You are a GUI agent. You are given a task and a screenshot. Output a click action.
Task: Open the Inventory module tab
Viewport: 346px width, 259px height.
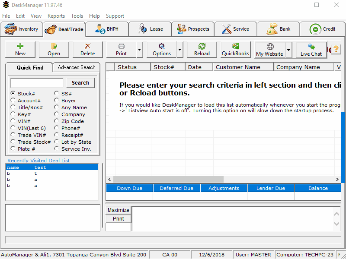coord(22,29)
